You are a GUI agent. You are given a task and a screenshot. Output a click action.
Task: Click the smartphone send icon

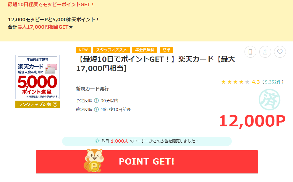[x=250, y=52]
